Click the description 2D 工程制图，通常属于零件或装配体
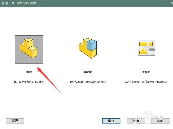Viewport: 173px width, 129px height. point(146,82)
